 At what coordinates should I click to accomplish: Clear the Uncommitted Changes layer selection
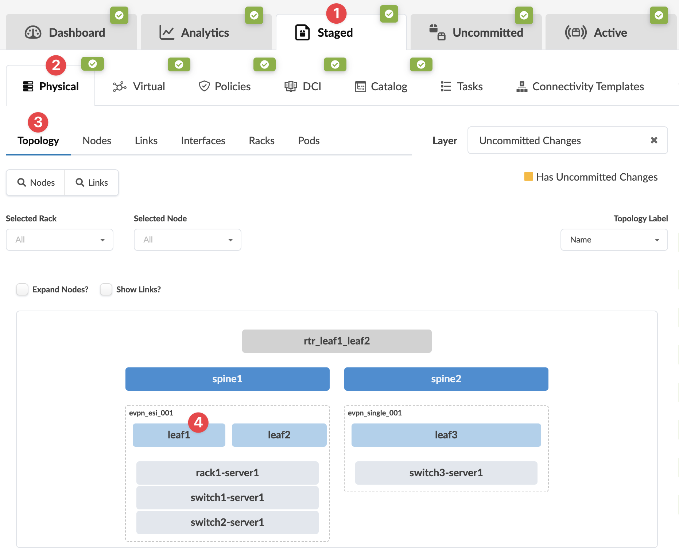point(654,140)
